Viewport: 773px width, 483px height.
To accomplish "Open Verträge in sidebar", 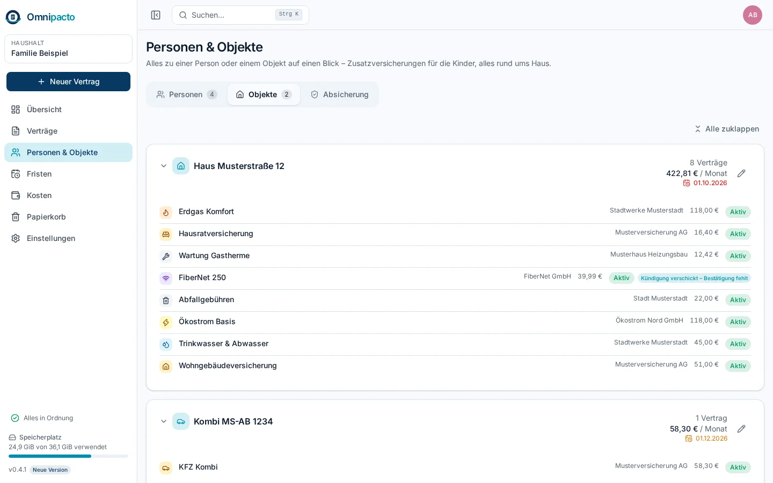I will pos(68,131).
